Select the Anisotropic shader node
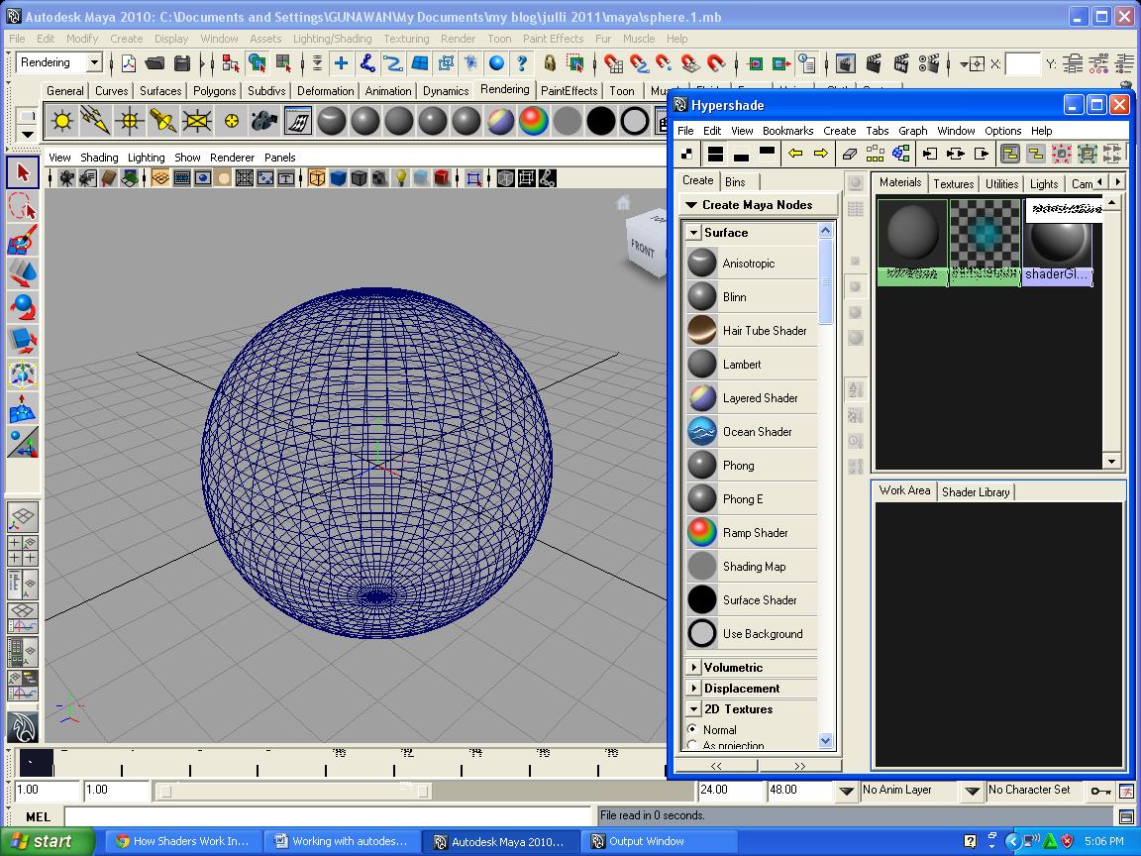The height and width of the screenshot is (856, 1141). click(751, 263)
